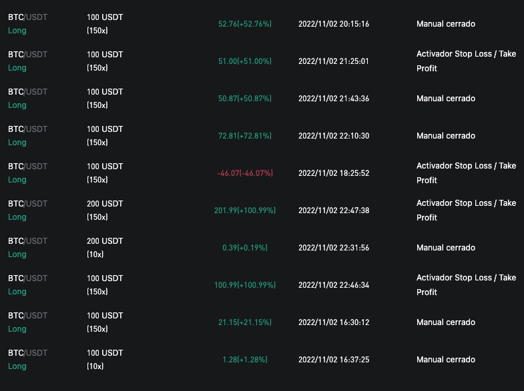This screenshot has height=391, width=524.
Task: Click the 100.99(+100.99%) profit value
Action: coord(244,285)
